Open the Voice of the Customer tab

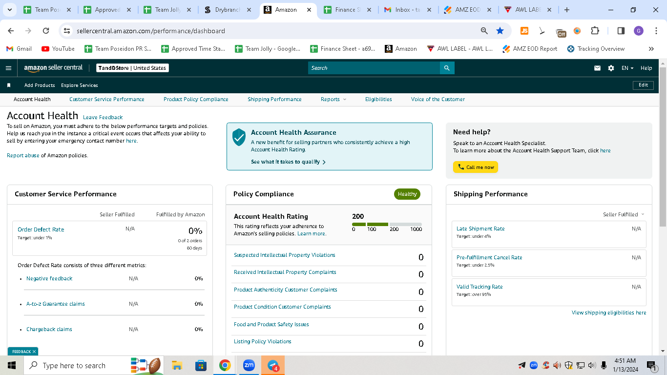[438, 100]
